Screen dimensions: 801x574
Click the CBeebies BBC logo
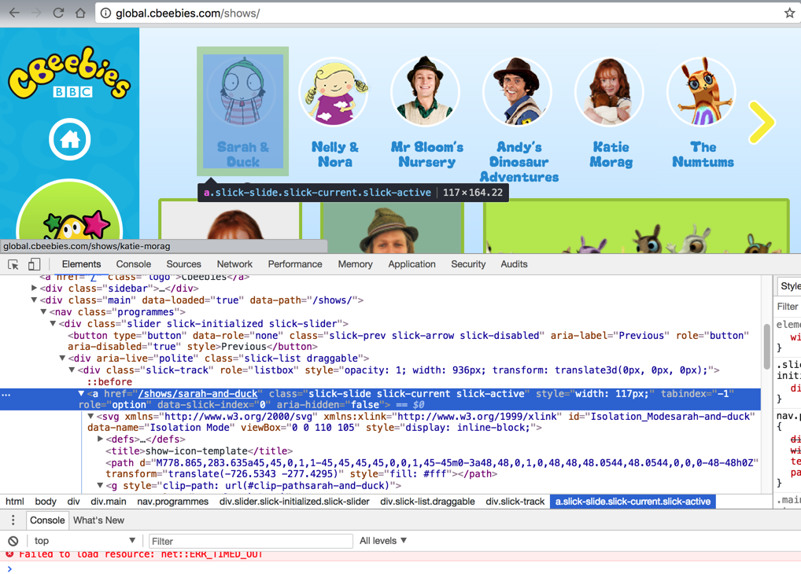pos(69,73)
